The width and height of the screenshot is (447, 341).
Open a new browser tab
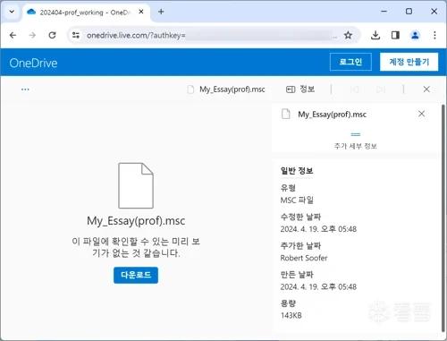(161, 12)
